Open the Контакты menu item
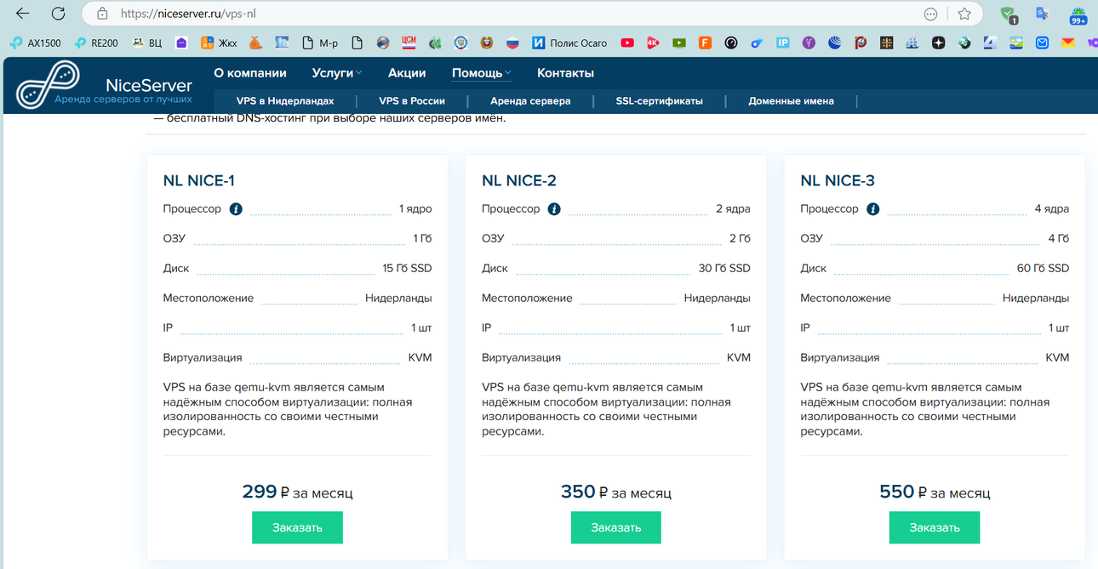The width and height of the screenshot is (1098, 569). click(565, 73)
